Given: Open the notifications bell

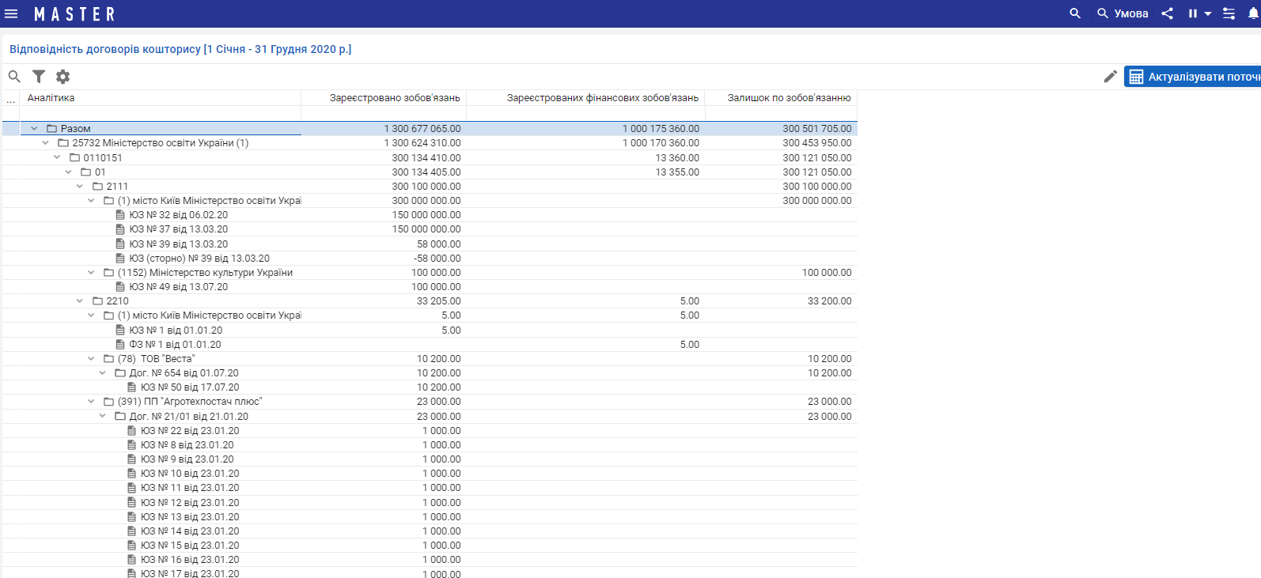Looking at the screenshot, I should tap(1253, 13).
